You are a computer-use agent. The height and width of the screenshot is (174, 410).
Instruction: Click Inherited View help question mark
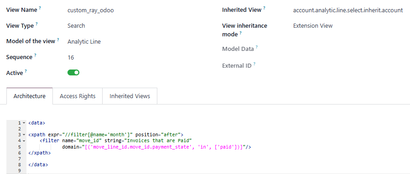click(x=264, y=8)
